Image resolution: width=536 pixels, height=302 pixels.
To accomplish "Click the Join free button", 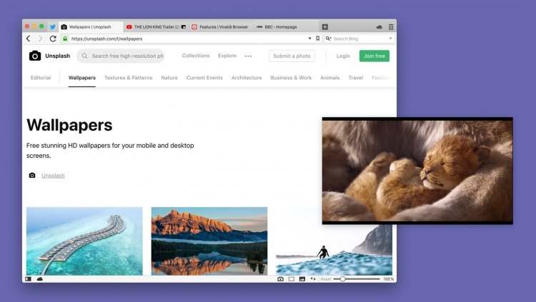I will point(374,56).
